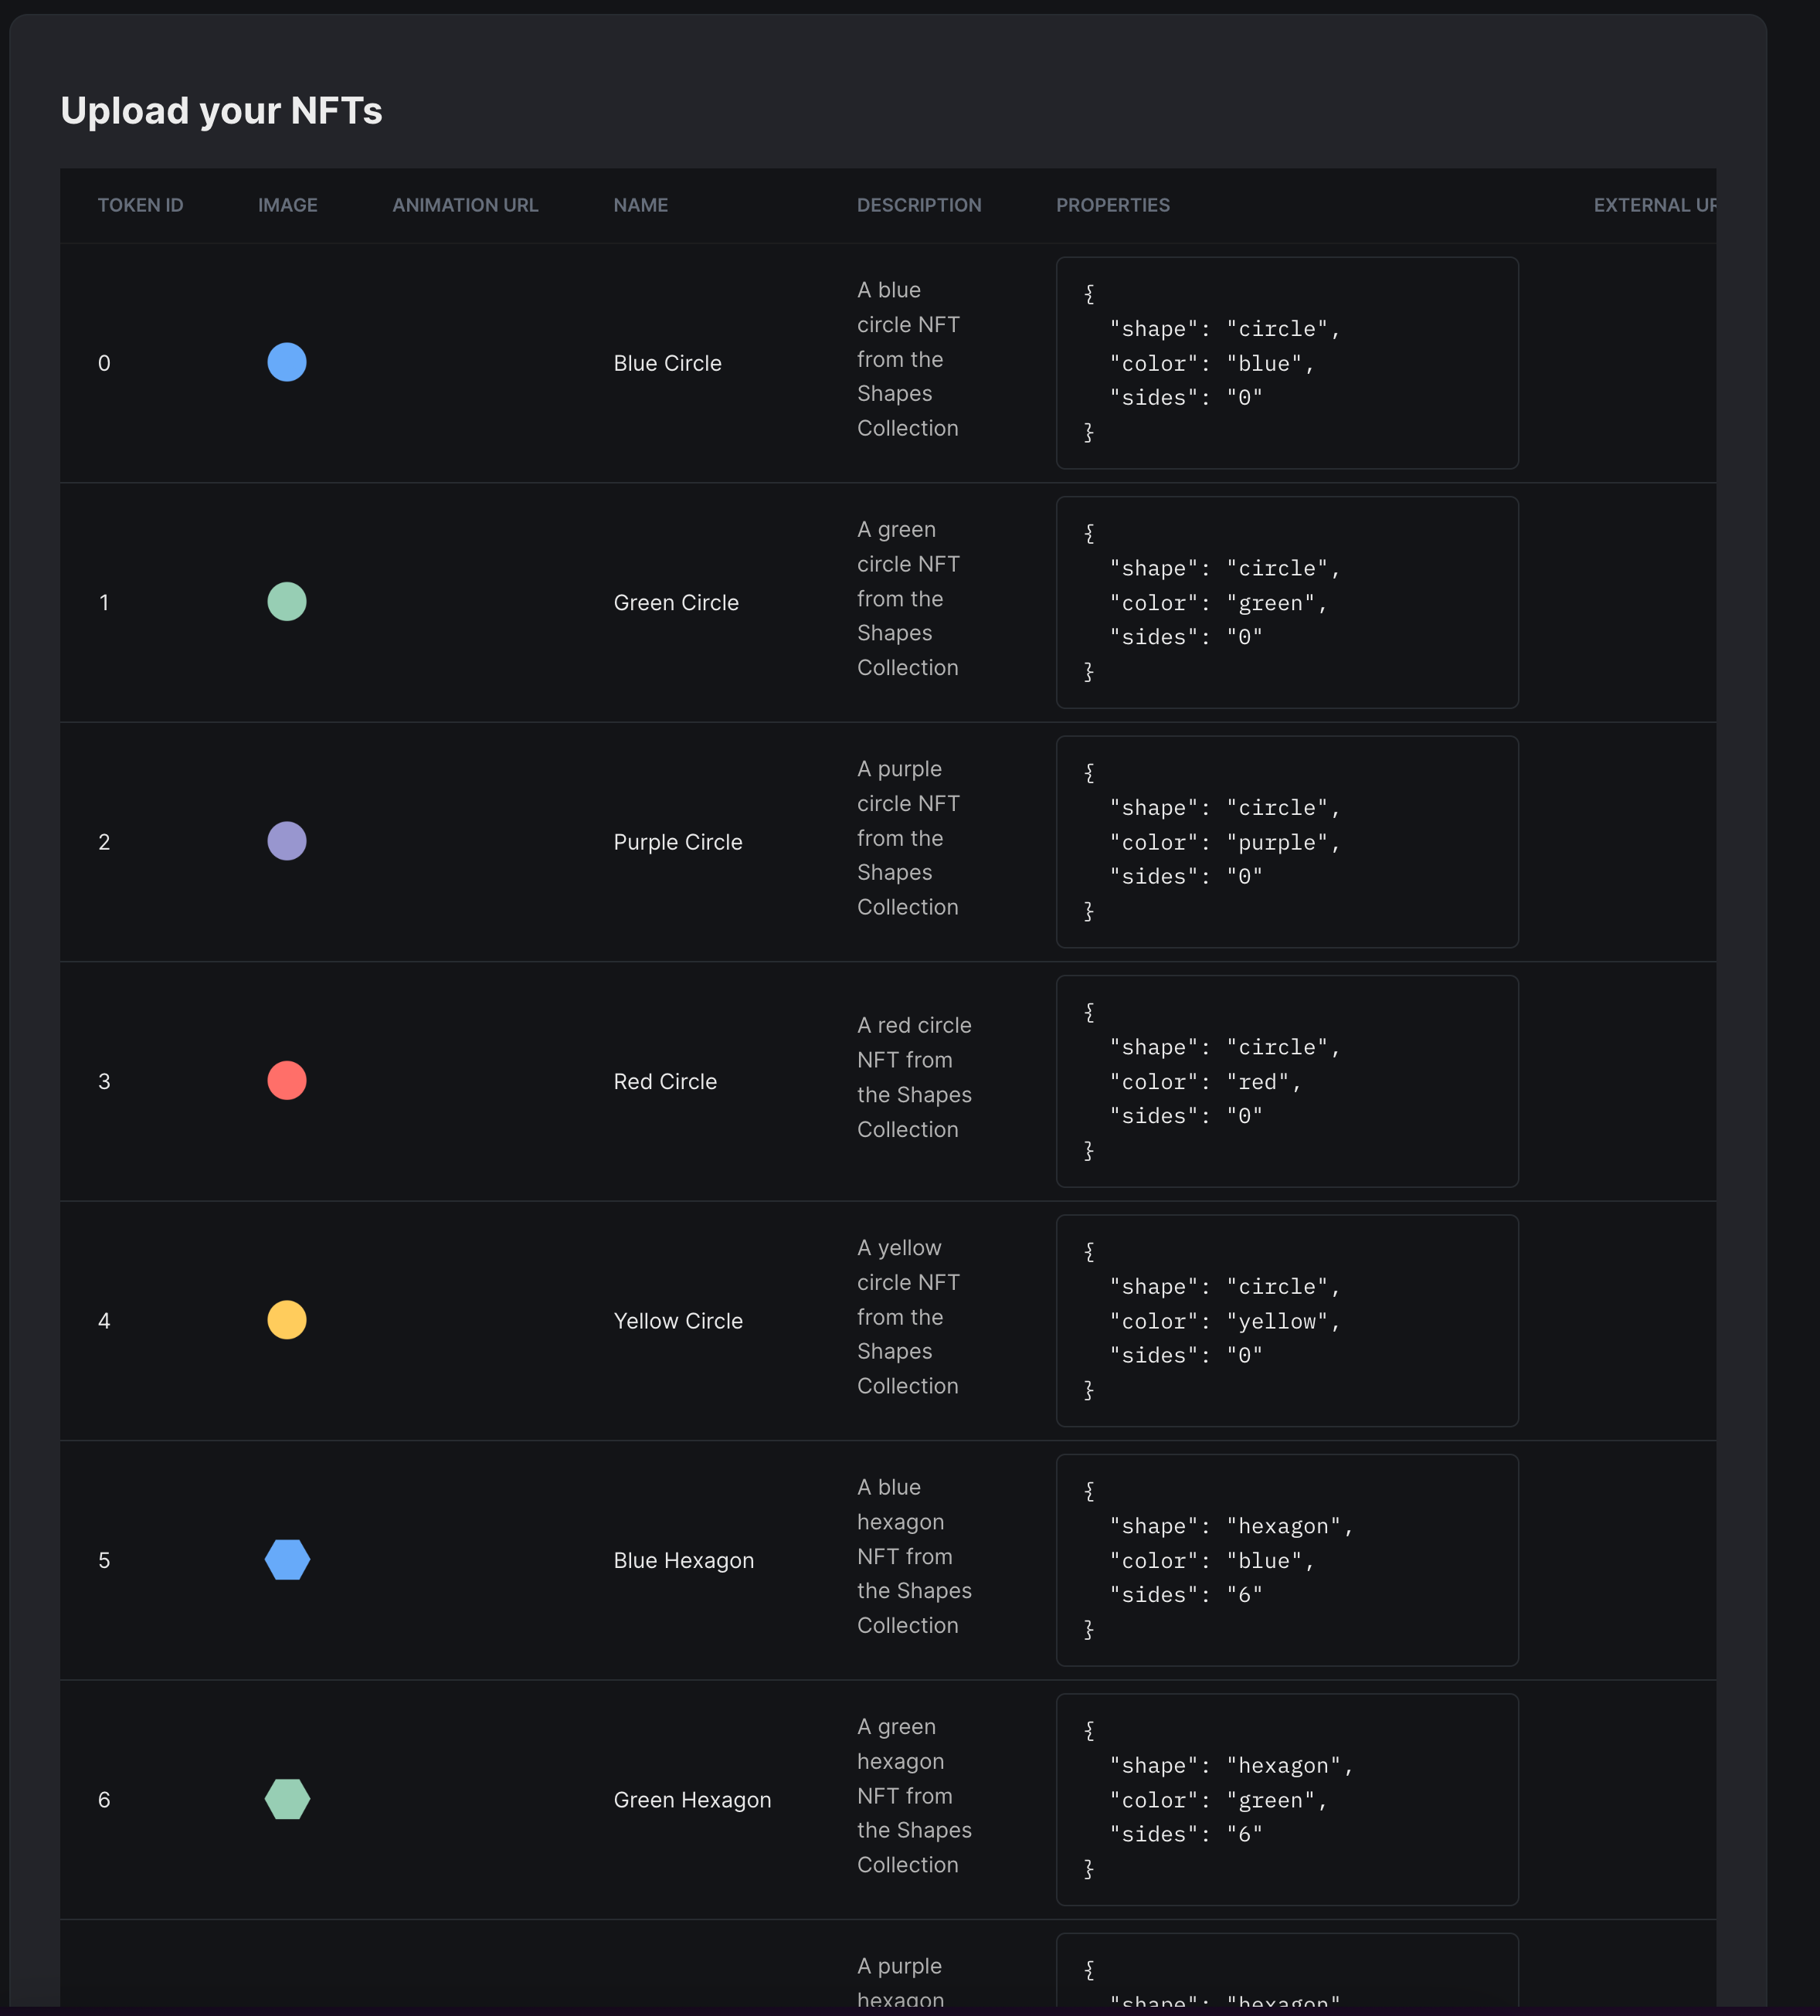Screen dimensions: 1820x2016
Task: Edit the Blue Circle properties JSON field
Action: click(x=1286, y=363)
